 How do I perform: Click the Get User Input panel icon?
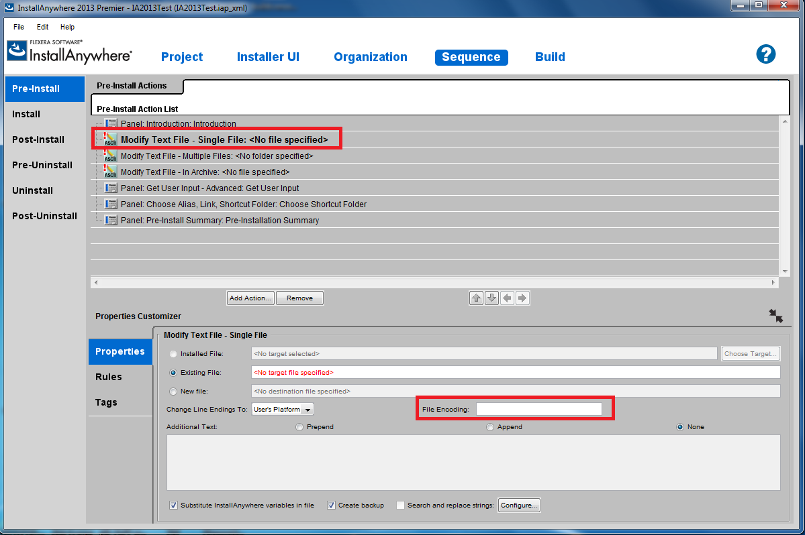(110, 188)
